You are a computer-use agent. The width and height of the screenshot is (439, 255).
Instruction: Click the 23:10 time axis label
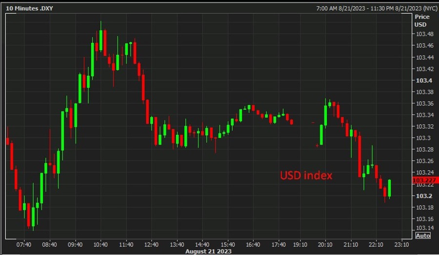coord(401,245)
